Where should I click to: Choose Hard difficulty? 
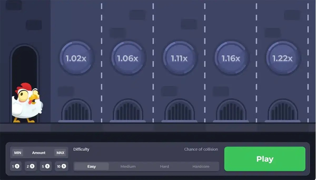click(164, 166)
